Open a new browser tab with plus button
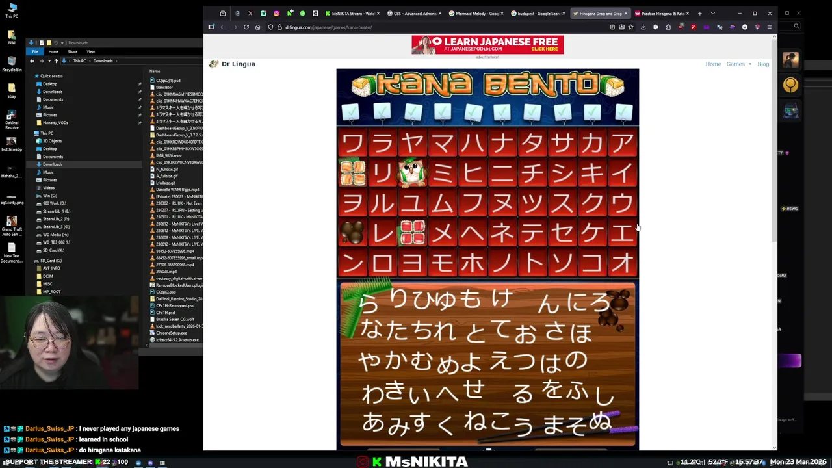The width and height of the screenshot is (832, 468). point(699,13)
